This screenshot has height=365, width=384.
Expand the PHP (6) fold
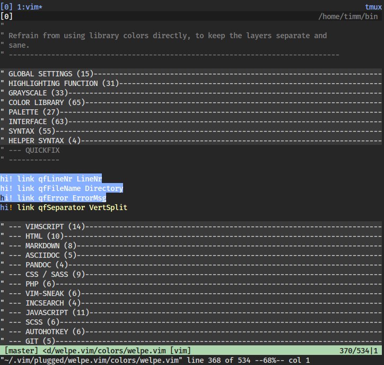191,284
